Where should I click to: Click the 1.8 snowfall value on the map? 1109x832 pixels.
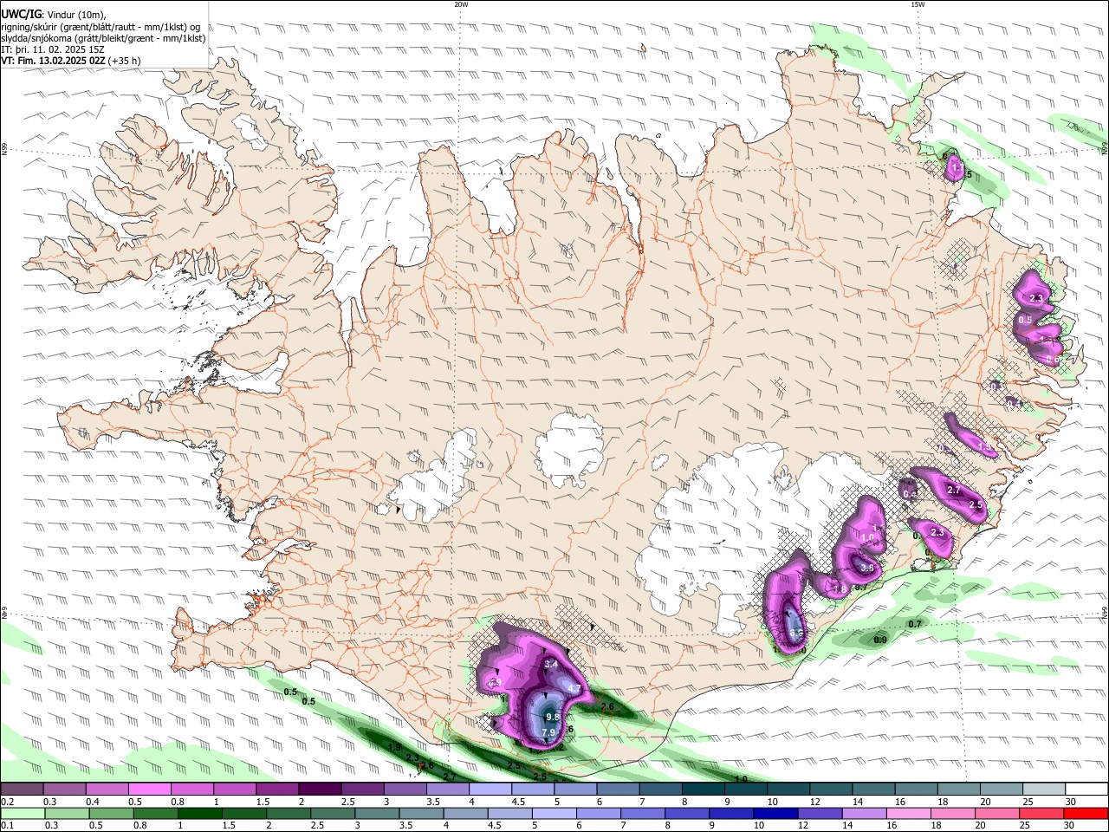(840, 589)
